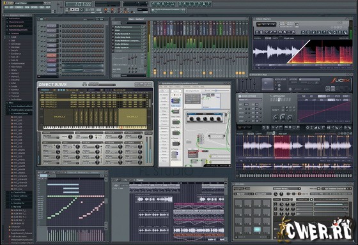The image size is (358, 245).
Task: Click the tempo and time display
Action: click(79, 4)
